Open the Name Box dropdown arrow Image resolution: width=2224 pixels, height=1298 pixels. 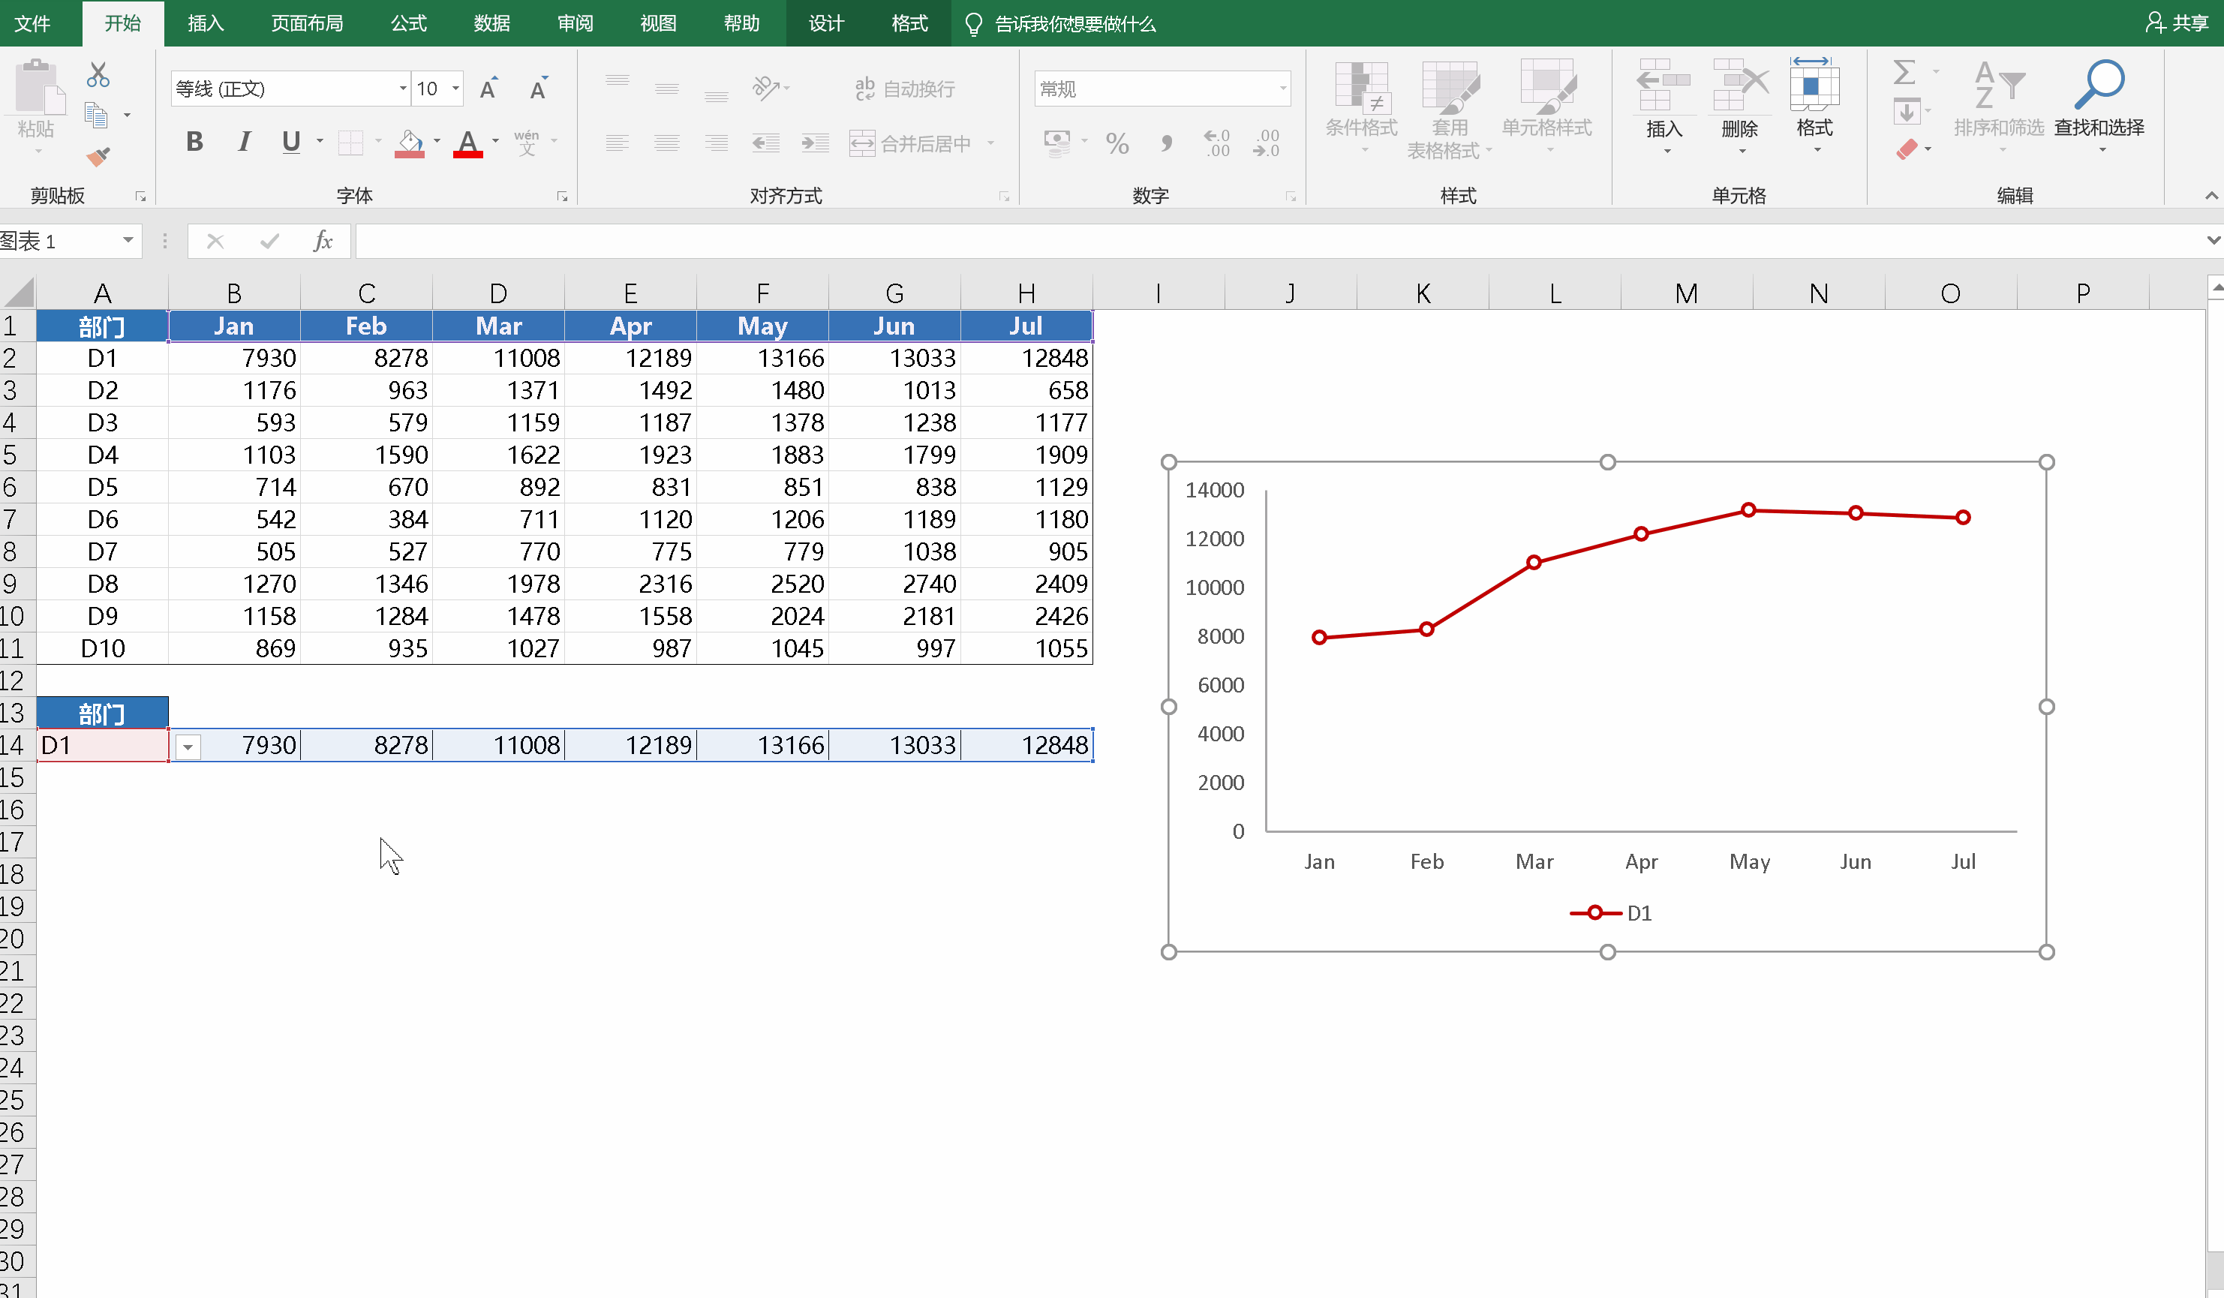pyautogui.click(x=128, y=241)
